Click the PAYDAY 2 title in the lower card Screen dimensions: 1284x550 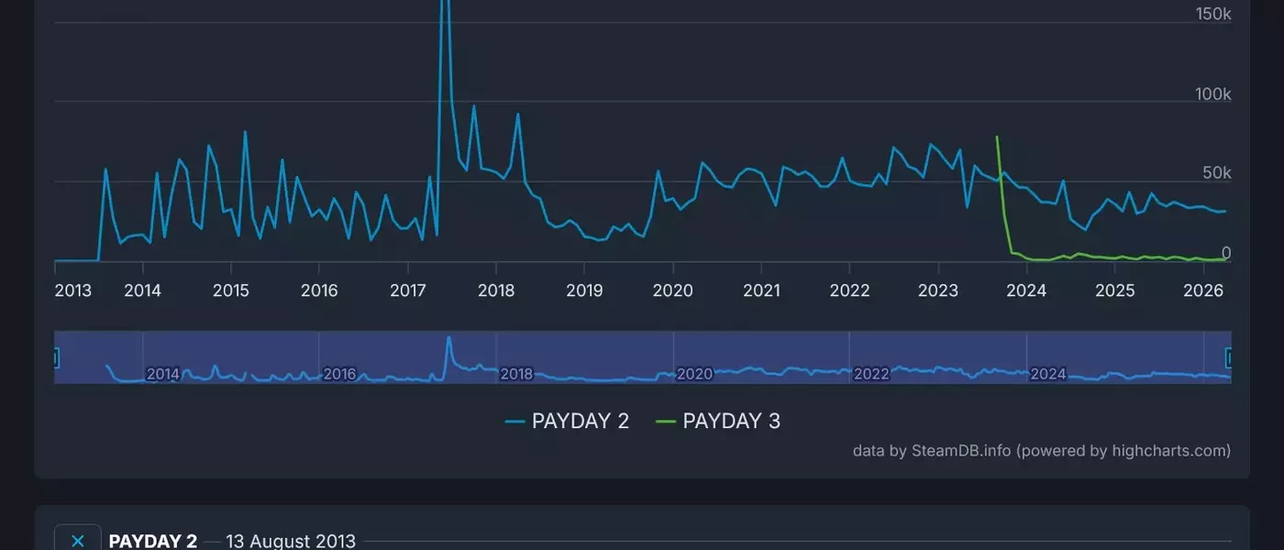click(x=153, y=541)
